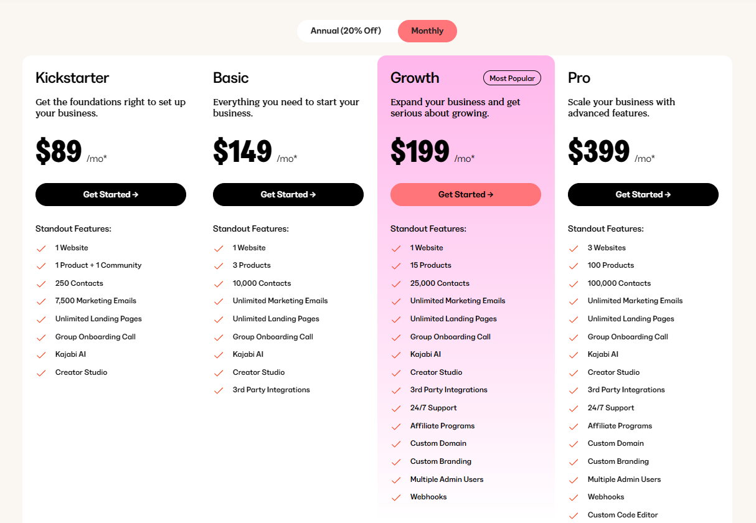
Task: Click checkmark beside Kickstarter 250 Contacts
Action: pyautogui.click(x=41, y=284)
